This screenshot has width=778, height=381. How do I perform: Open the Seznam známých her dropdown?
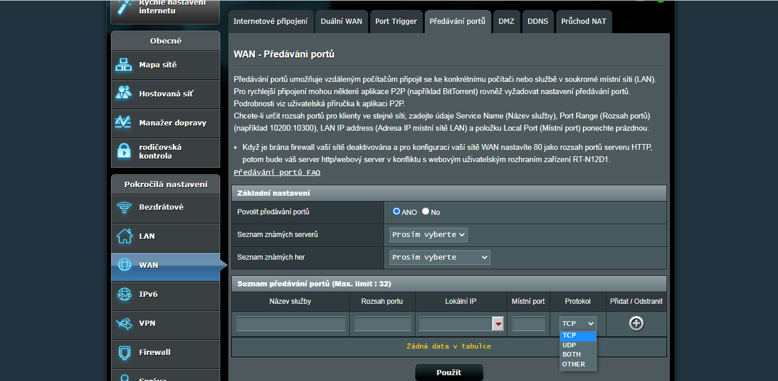coord(440,257)
